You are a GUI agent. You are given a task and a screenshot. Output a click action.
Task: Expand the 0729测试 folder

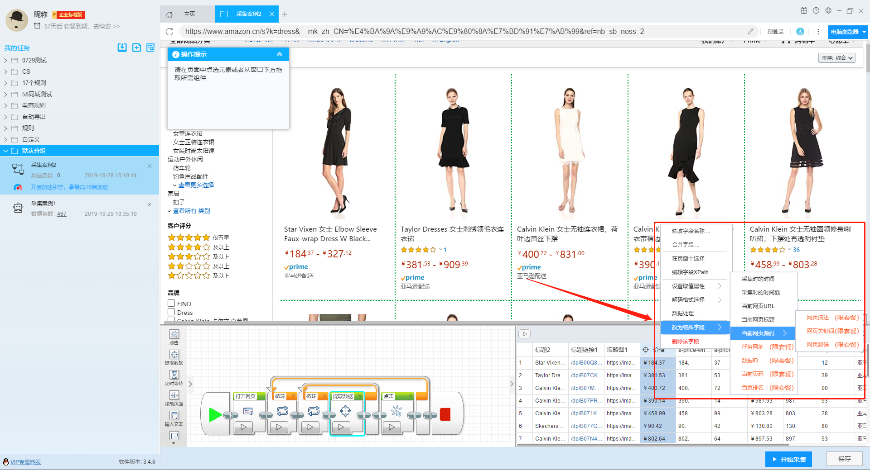pos(5,60)
